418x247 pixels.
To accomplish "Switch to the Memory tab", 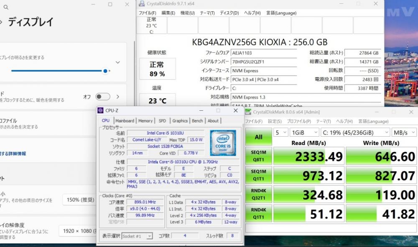I will coord(145,121).
